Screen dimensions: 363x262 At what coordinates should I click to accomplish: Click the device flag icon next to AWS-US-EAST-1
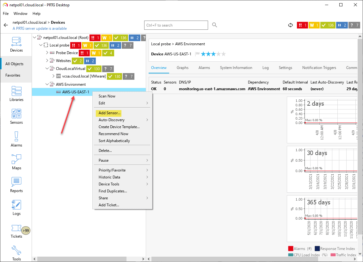197,54
